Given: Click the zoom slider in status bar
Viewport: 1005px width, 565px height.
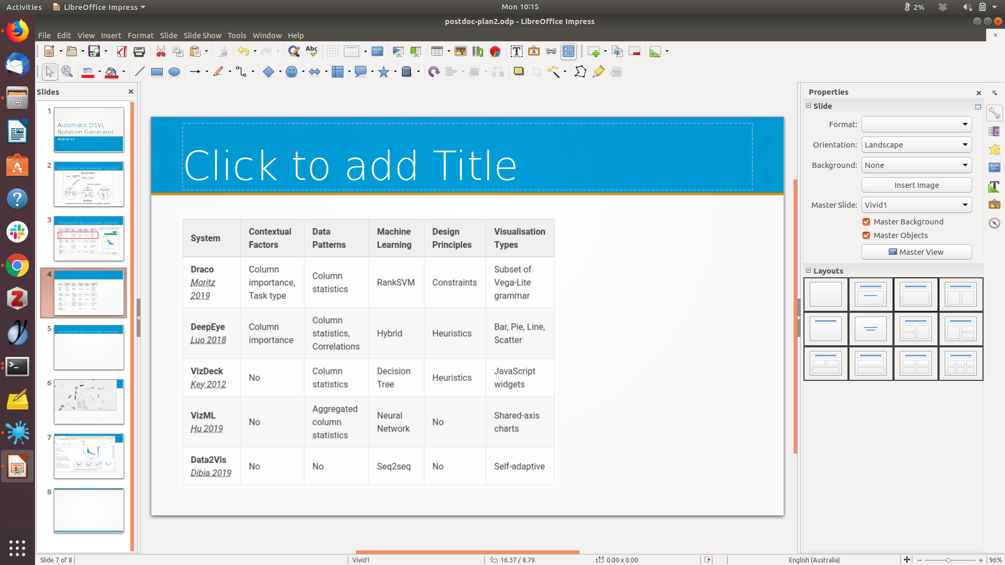Looking at the screenshot, I should click(948, 560).
